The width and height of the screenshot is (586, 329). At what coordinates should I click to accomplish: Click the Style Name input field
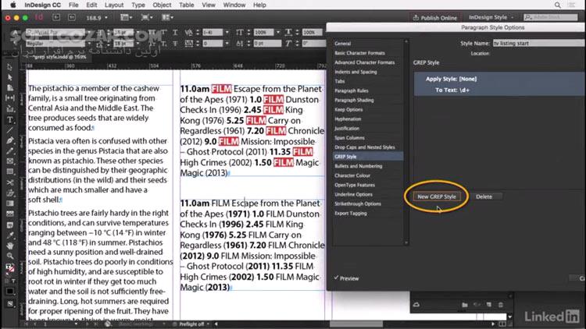click(x=539, y=44)
